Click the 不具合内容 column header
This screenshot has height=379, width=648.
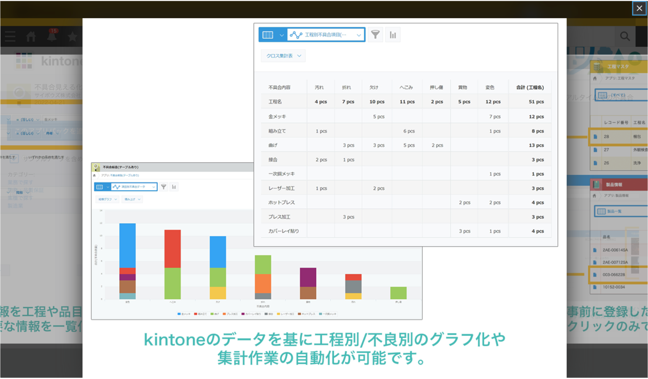coord(279,88)
